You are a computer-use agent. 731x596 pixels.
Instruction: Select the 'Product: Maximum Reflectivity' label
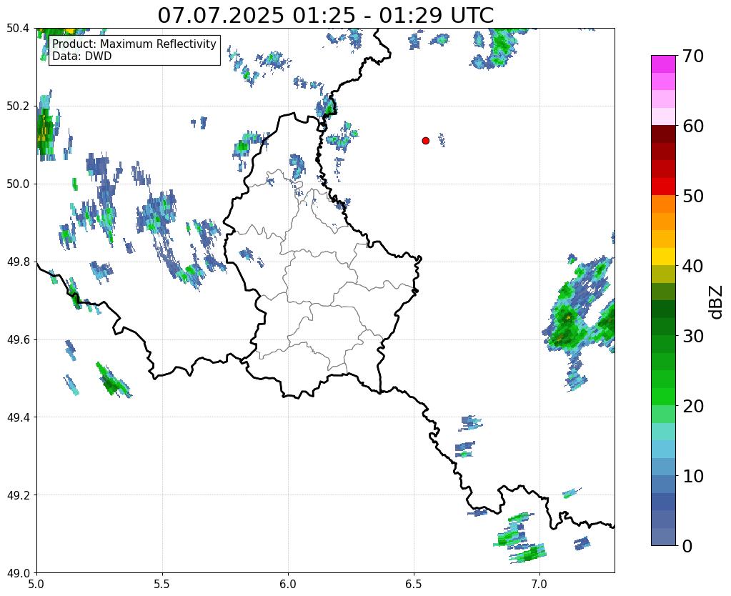click(x=134, y=44)
